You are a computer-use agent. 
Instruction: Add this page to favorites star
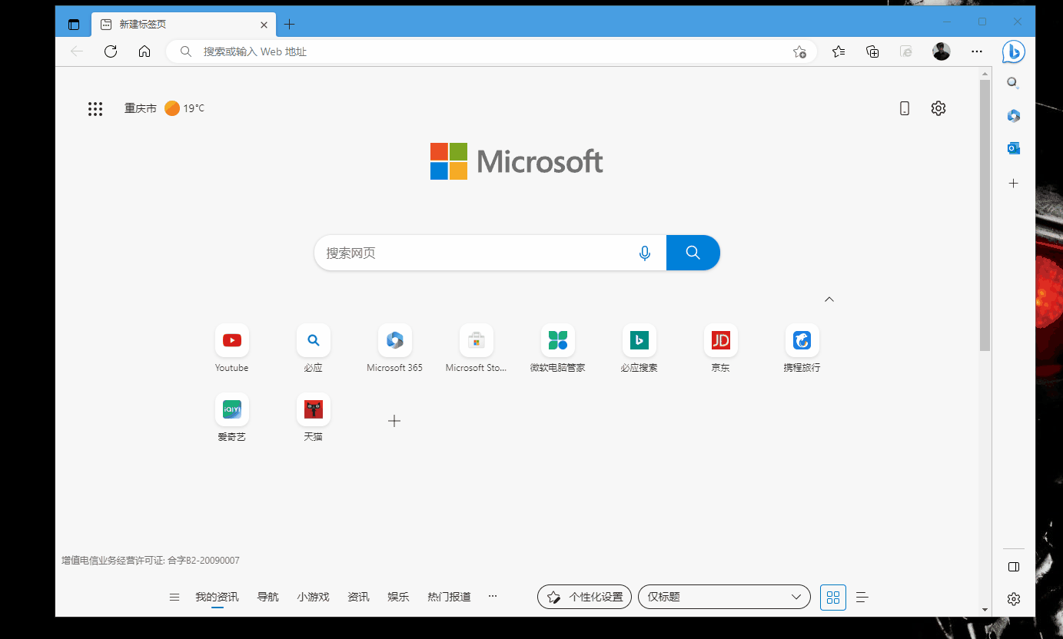coord(799,51)
